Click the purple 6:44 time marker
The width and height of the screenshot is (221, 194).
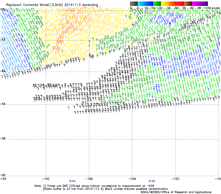click(73, 181)
